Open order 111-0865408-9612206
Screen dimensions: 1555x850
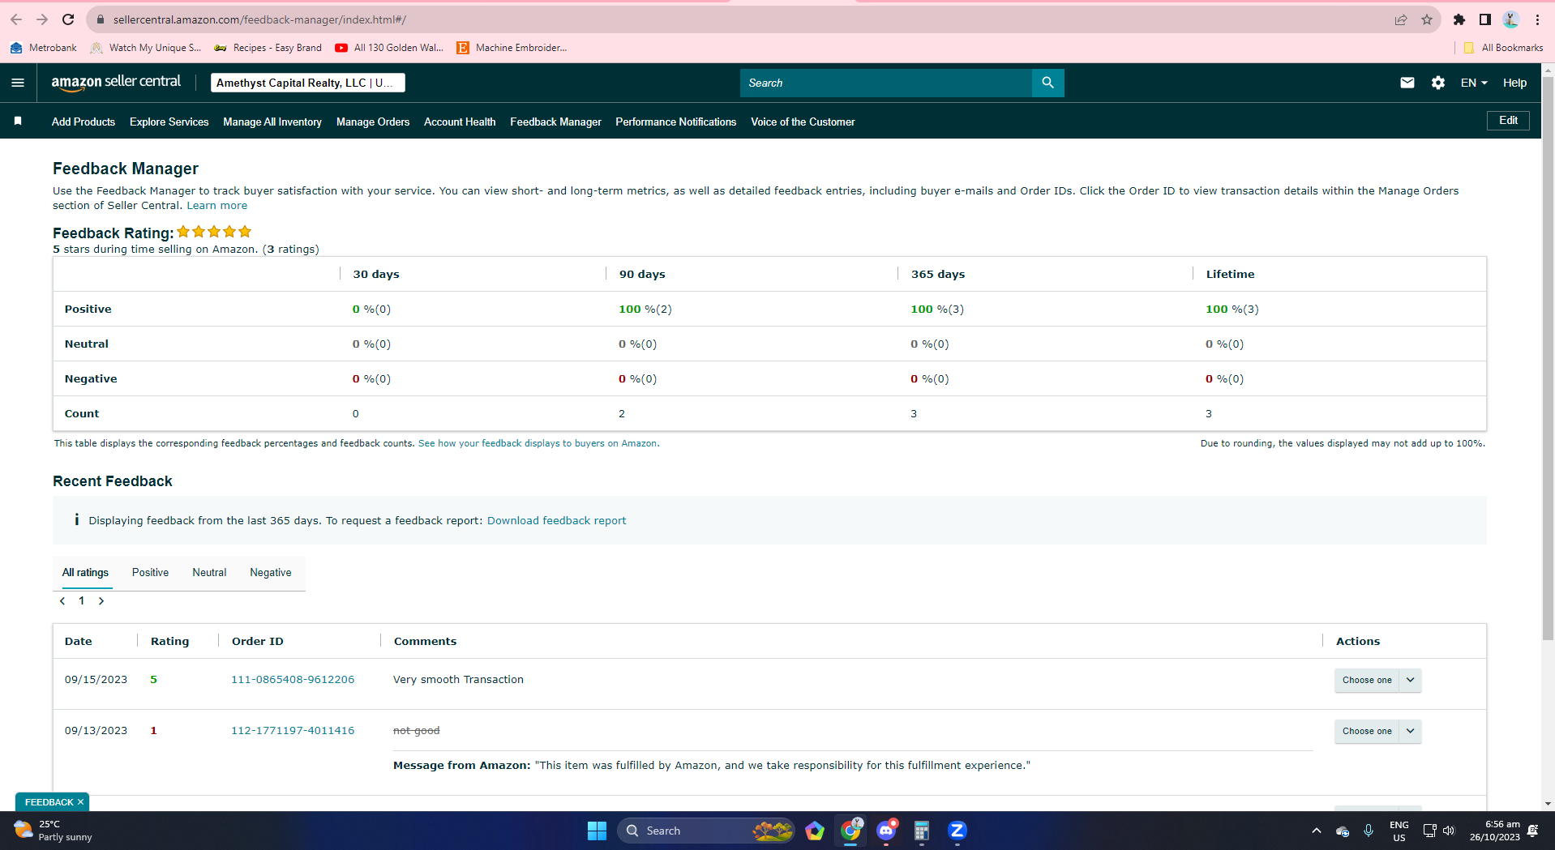pyautogui.click(x=293, y=680)
